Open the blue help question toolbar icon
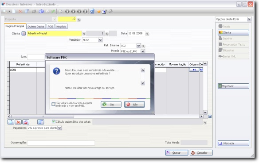Image resolution: width=259 pixels, height=163 pixels. click(92, 12)
